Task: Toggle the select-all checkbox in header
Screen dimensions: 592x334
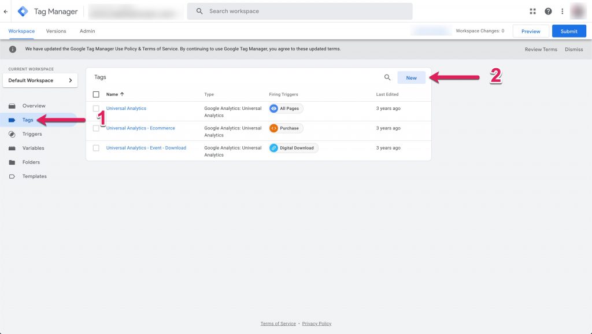Action: pos(96,94)
